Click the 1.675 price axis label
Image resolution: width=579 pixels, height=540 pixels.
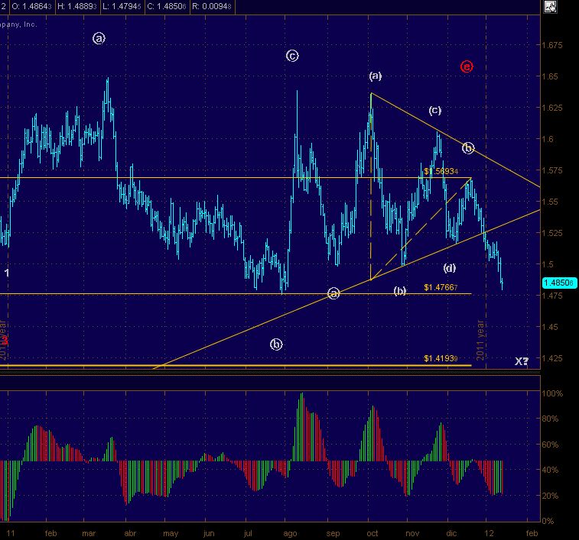click(x=552, y=45)
